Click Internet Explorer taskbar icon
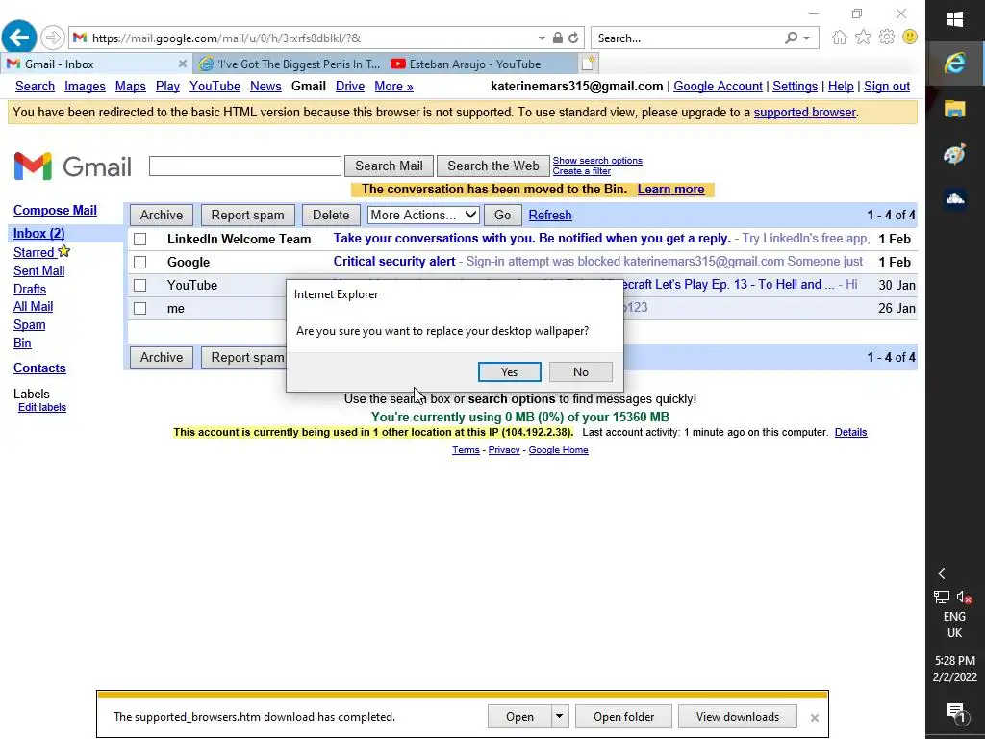985x739 pixels. pos(955,63)
